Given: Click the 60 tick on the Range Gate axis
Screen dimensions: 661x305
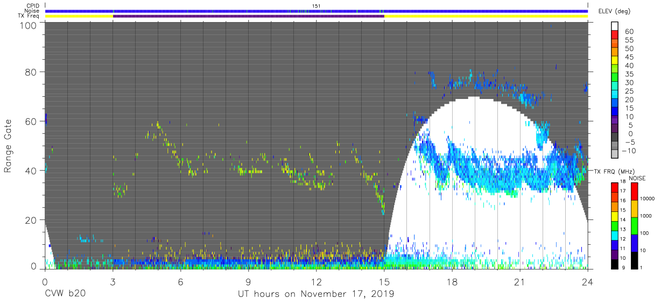Looking at the screenshot, I should (31, 122).
